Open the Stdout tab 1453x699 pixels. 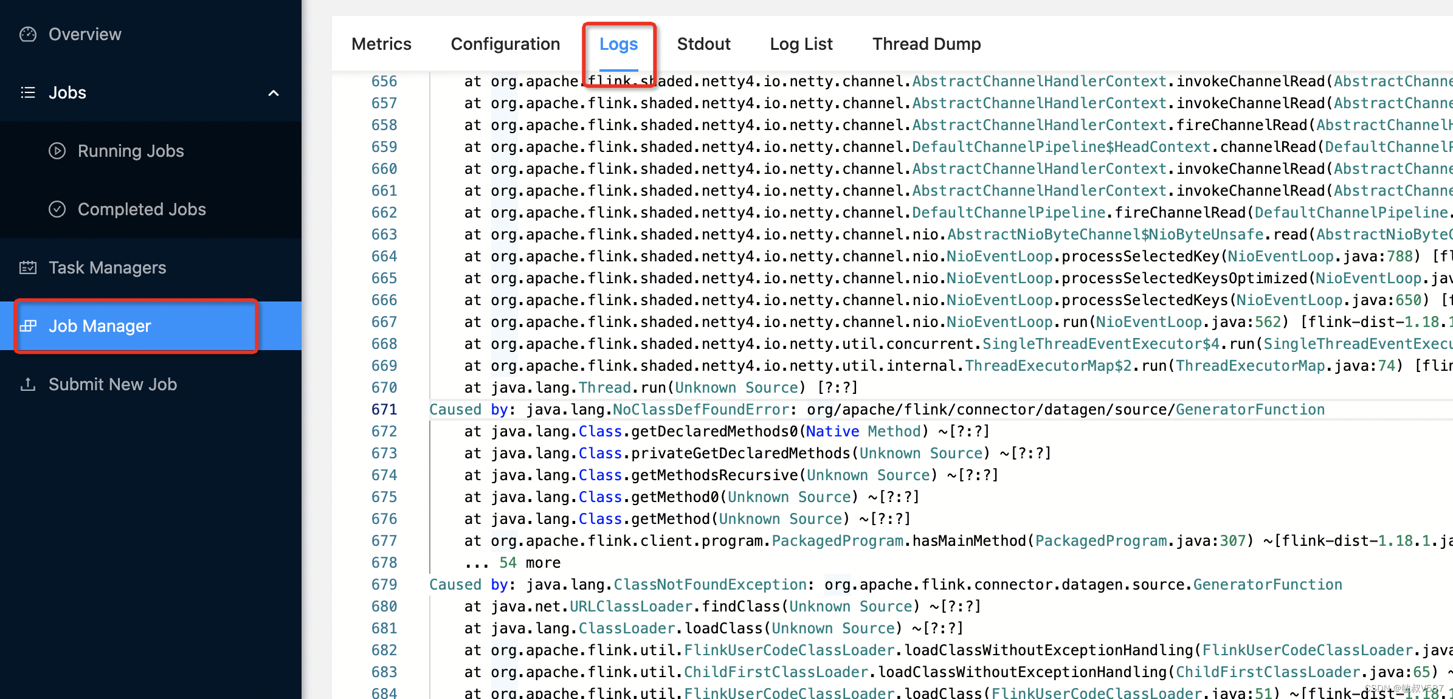[x=703, y=44]
